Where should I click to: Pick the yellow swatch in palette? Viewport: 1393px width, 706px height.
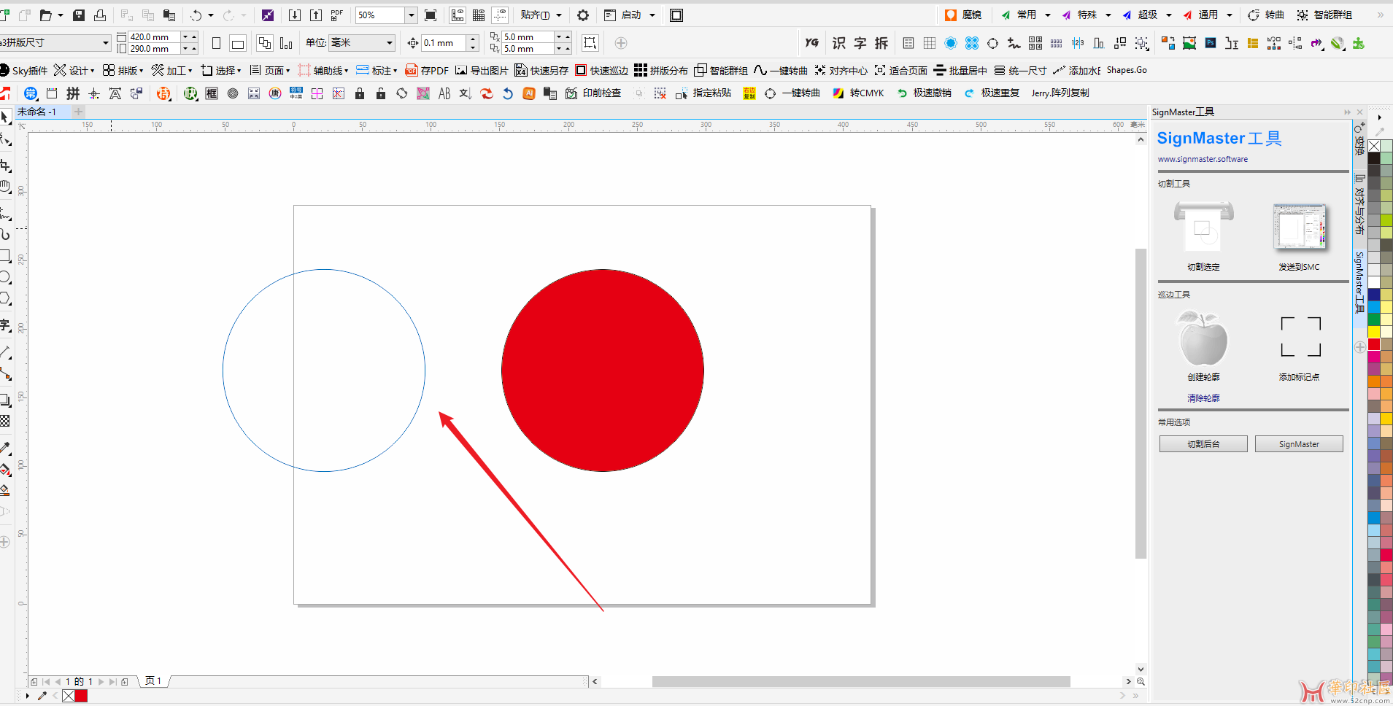click(1374, 333)
